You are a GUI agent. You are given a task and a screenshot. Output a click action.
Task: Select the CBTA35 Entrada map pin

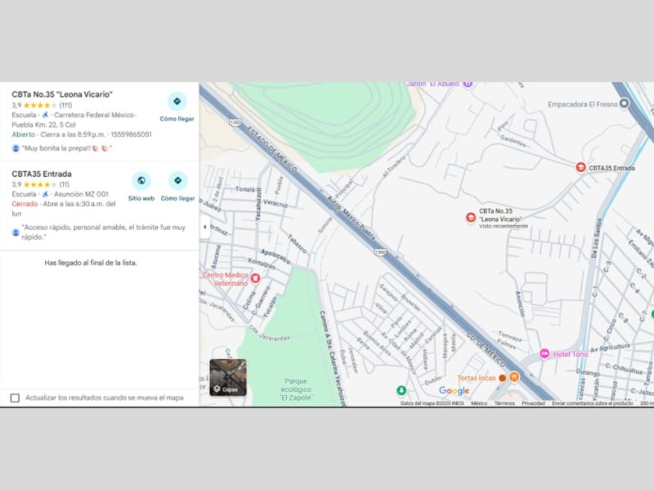pos(581,167)
